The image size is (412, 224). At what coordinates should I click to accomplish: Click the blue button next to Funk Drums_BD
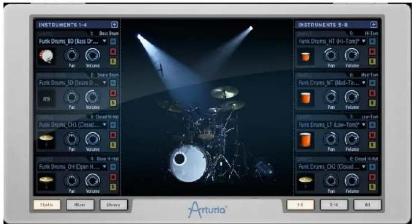point(113,41)
